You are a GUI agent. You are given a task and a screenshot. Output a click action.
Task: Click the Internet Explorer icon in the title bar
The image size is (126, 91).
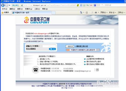(x=2, y=1)
